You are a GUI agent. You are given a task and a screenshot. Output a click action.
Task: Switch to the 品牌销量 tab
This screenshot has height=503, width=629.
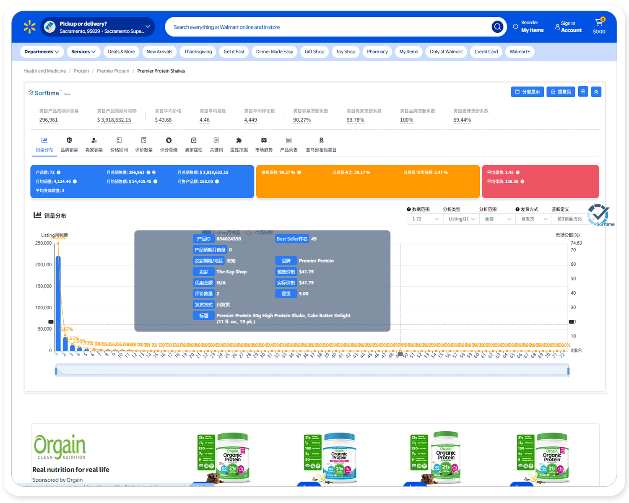pos(69,144)
